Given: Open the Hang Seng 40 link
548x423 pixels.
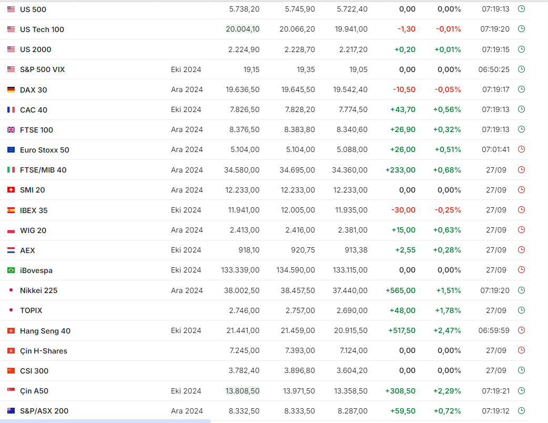Looking at the screenshot, I should coord(45,331).
